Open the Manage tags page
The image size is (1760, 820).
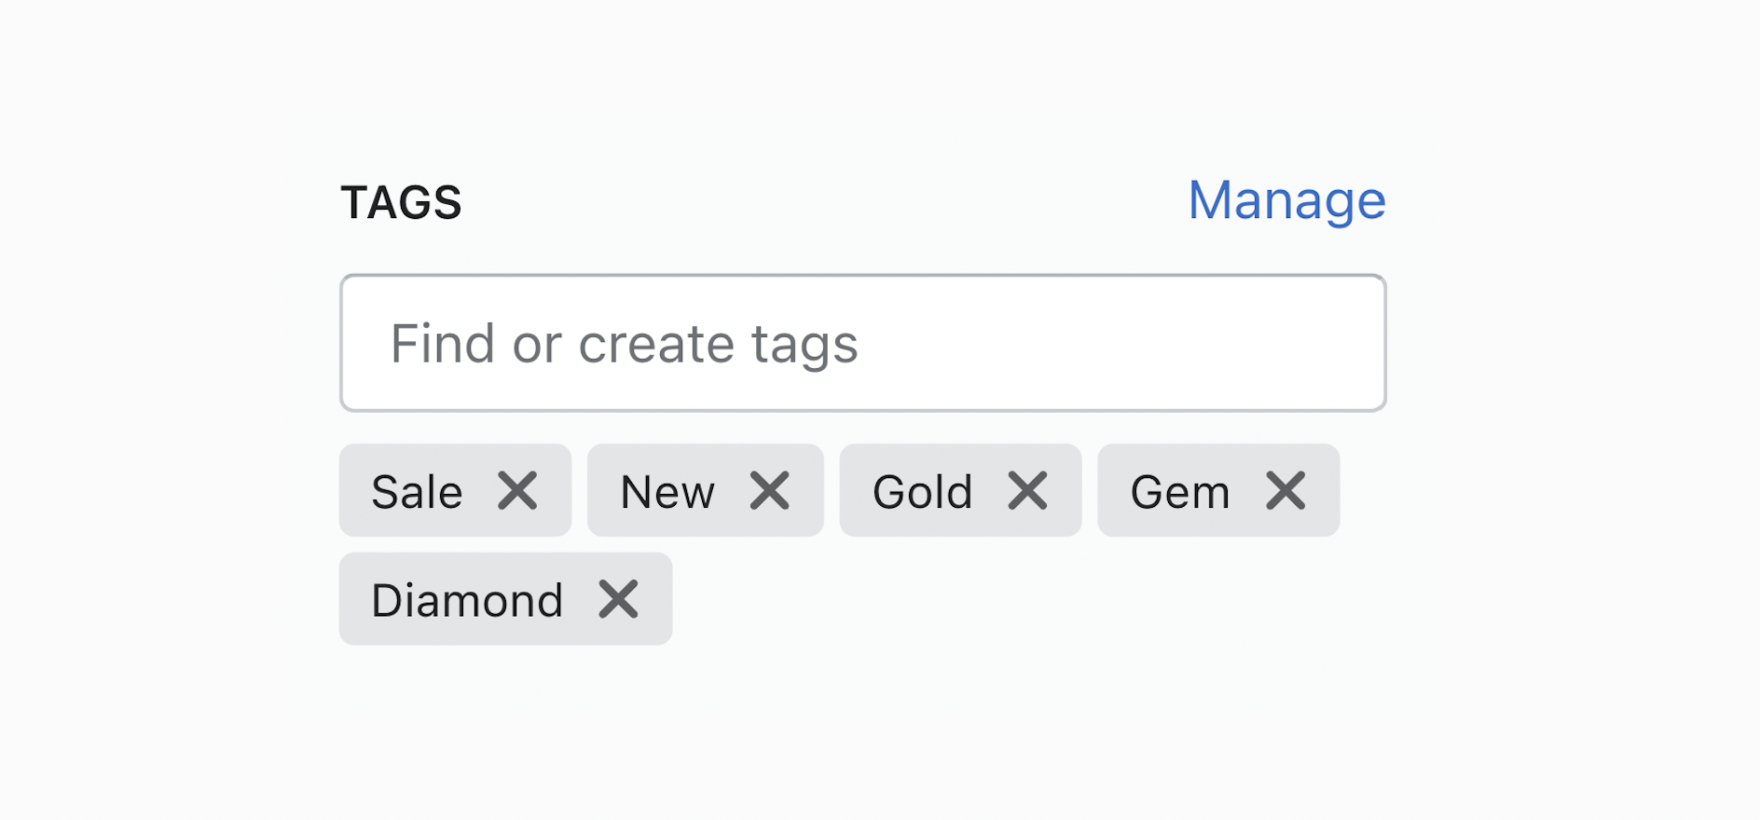tap(1286, 199)
